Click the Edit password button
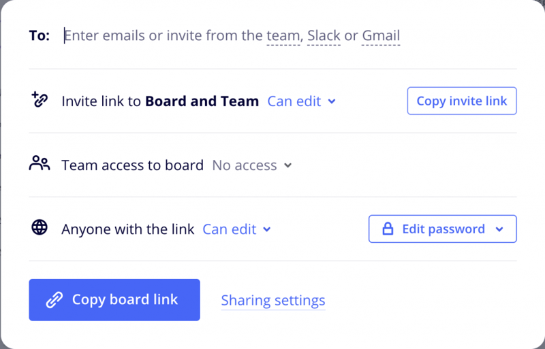This screenshot has width=545, height=349. click(x=443, y=229)
